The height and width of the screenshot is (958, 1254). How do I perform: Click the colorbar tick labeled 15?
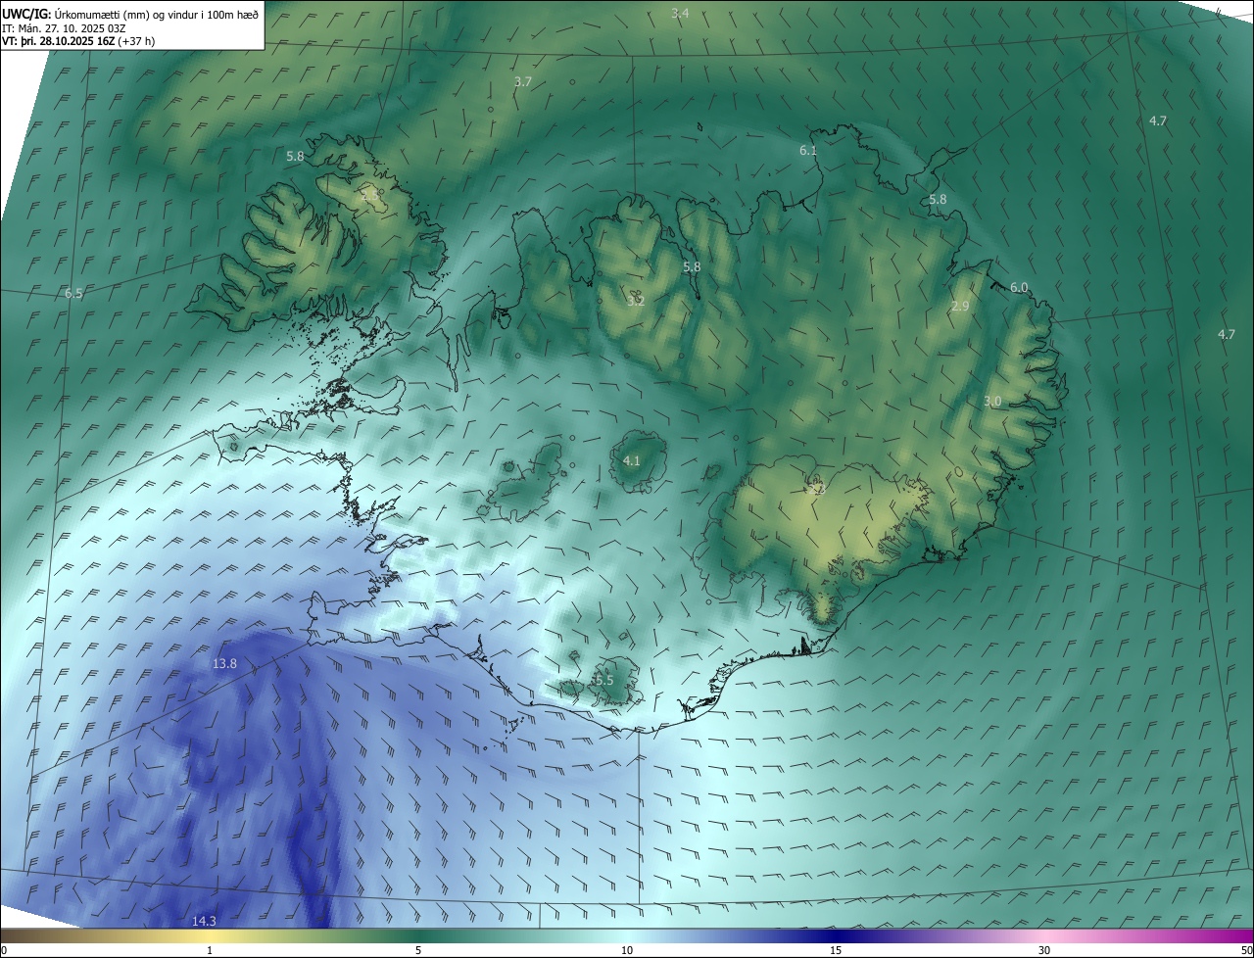pos(836,951)
